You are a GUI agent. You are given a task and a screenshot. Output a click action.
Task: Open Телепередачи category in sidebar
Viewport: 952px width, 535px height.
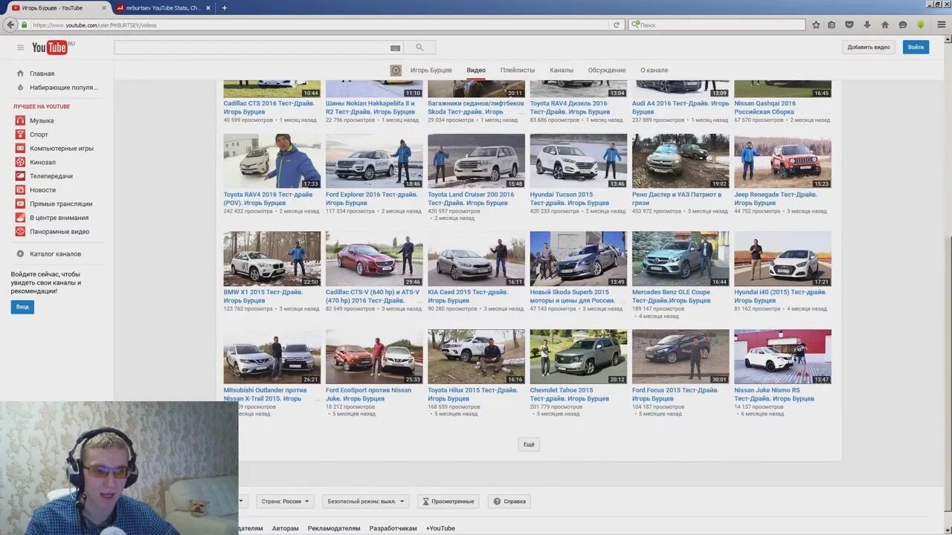coord(51,176)
